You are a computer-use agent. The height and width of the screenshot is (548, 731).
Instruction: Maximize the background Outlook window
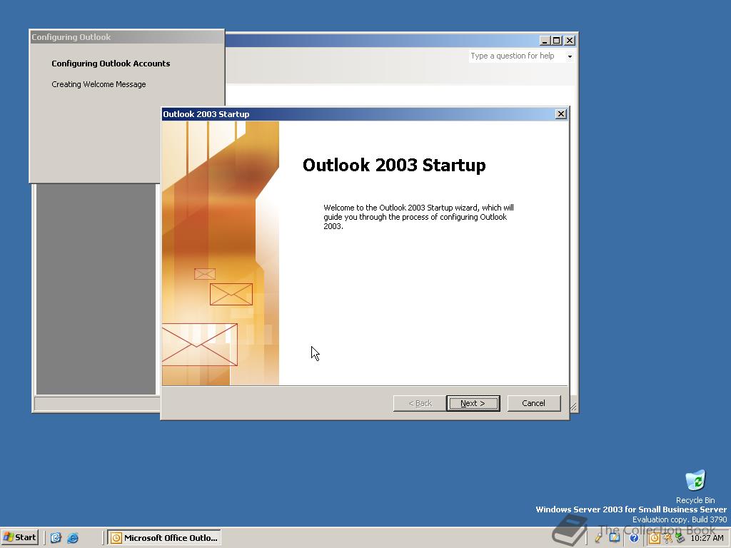click(557, 41)
